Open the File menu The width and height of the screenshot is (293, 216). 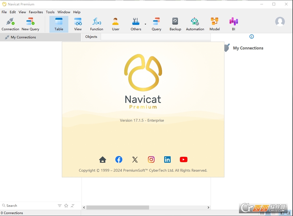[4, 12]
